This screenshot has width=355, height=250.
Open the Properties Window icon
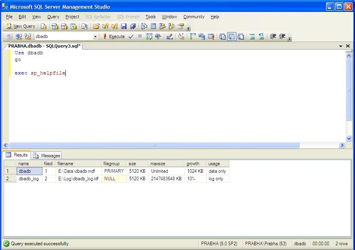point(180,26)
